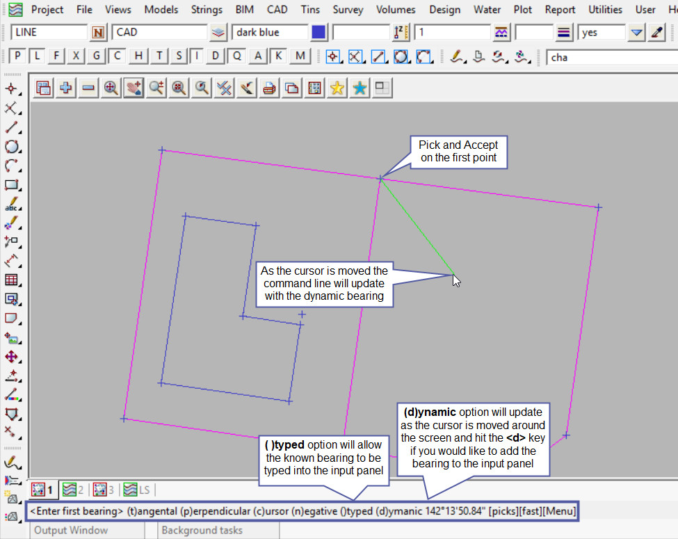Select the circle creation tool in sidebar
The width and height of the screenshot is (678, 539).
12,147
